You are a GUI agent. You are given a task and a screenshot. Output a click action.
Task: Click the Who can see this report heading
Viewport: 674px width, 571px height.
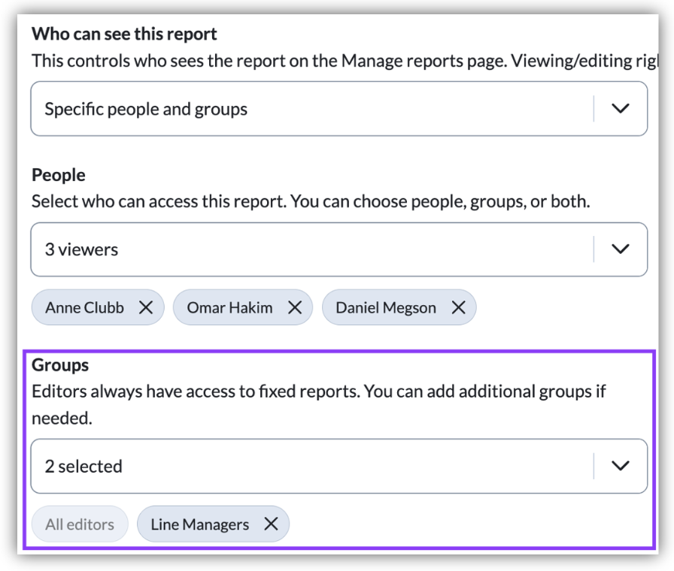[x=124, y=35]
